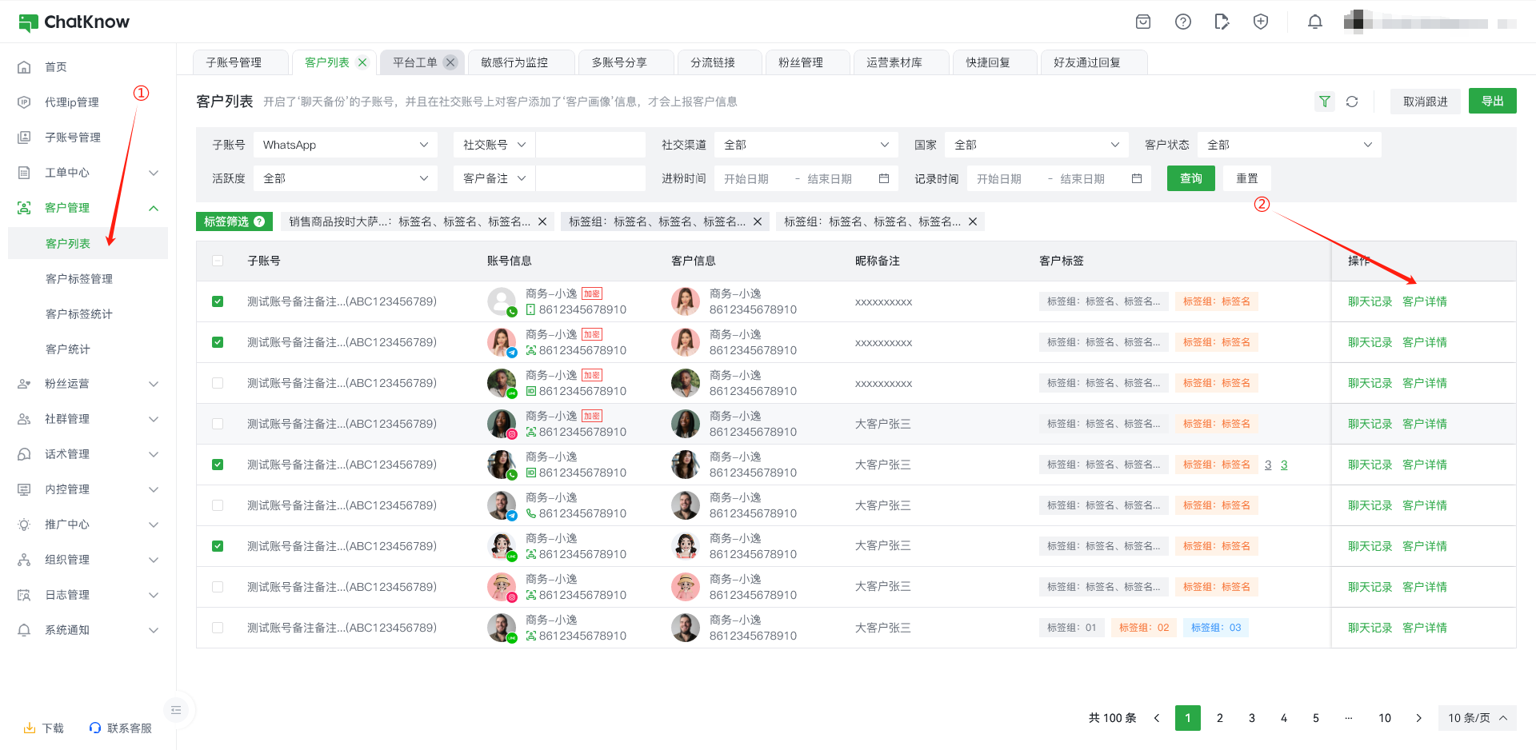
Task: Click the download icon at bottom left
Action: click(30, 728)
